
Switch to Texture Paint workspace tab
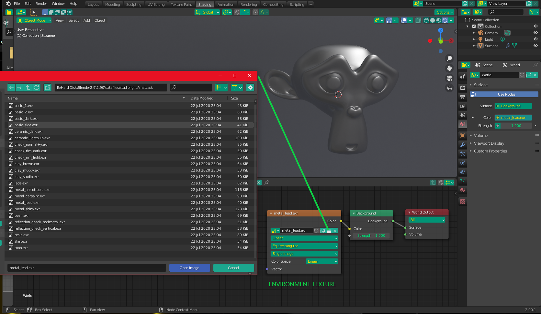(x=181, y=5)
